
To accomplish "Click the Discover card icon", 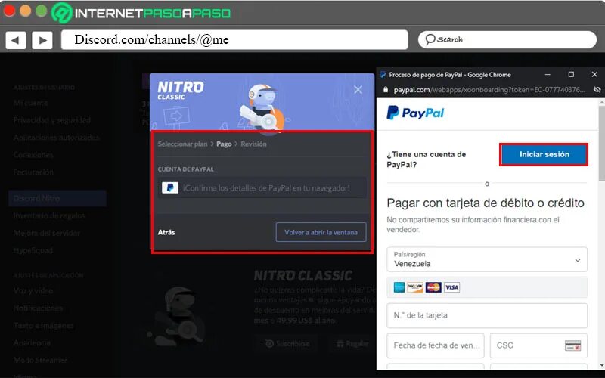I will (x=415, y=287).
